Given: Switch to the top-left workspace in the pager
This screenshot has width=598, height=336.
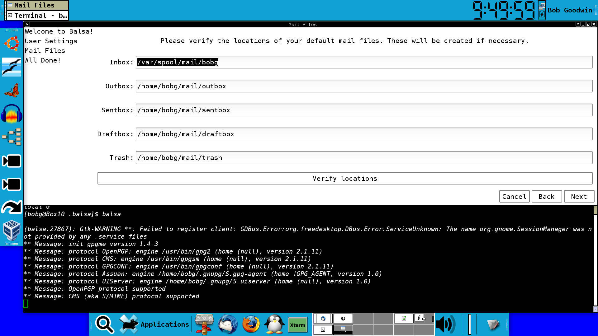Looking at the screenshot, I should click(x=323, y=319).
